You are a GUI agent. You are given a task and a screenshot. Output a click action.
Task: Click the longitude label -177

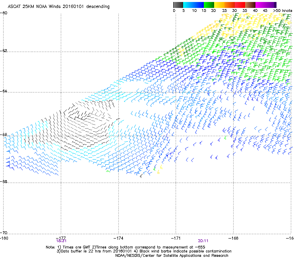(61, 238)
